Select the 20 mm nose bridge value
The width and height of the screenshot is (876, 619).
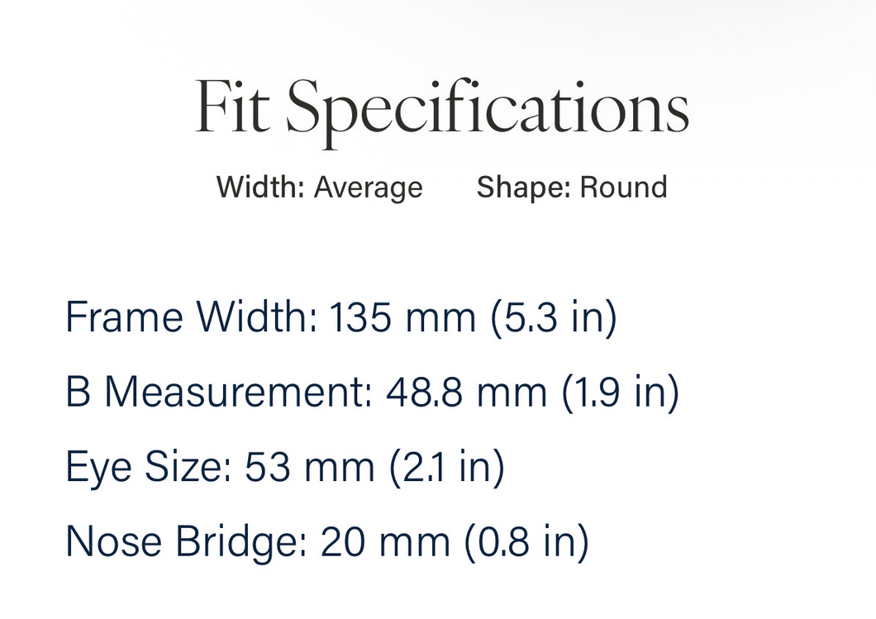[385, 541]
